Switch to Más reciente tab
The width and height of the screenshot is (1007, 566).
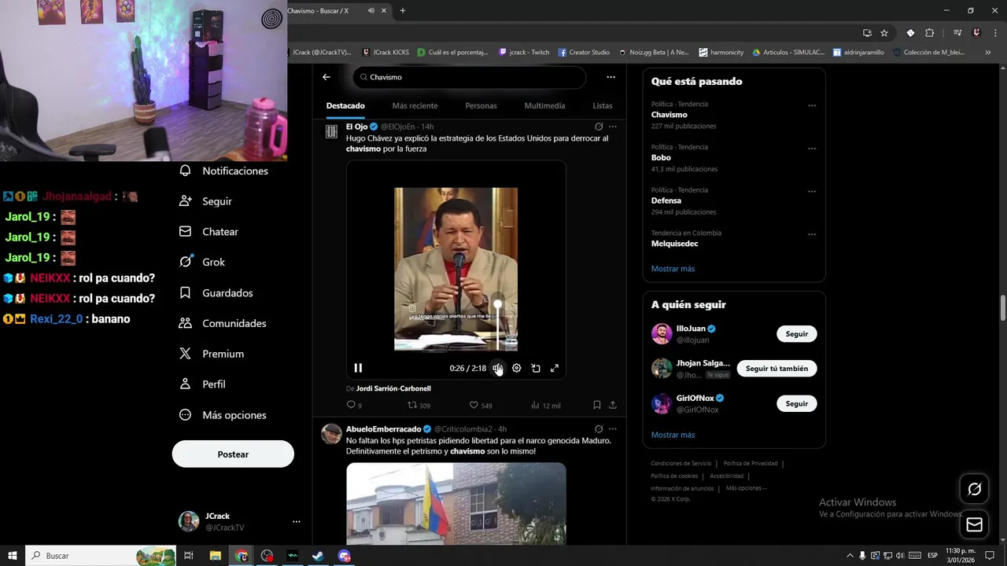[415, 105]
